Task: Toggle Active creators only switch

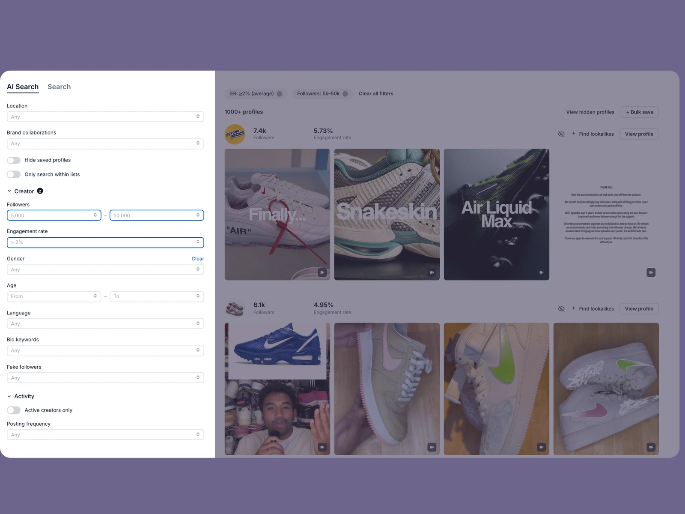Action: (x=14, y=410)
